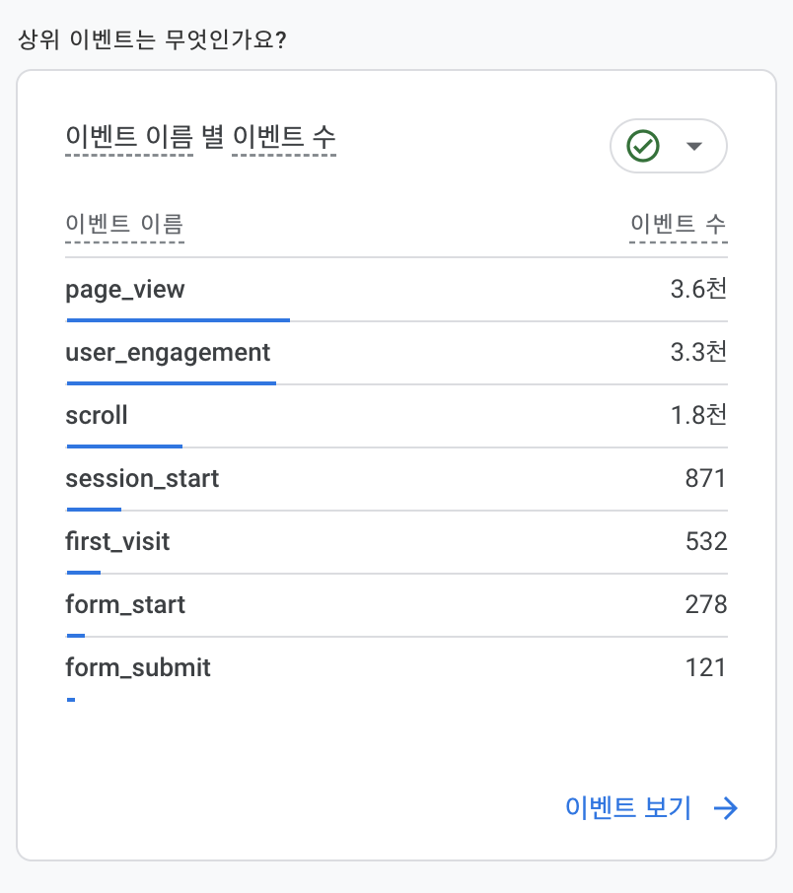Click the 상위 이벤트는 무엇인가요? heading
Image resolution: width=793 pixels, height=893 pixels.
pyautogui.click(x=152, y=41)
